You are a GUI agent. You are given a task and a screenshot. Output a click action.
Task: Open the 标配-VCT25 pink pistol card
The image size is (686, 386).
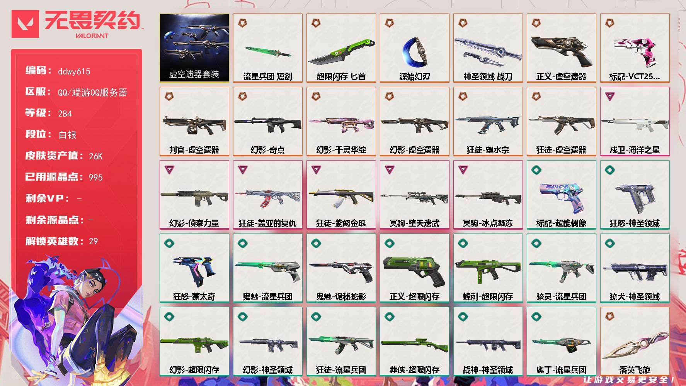click(635, 48)
